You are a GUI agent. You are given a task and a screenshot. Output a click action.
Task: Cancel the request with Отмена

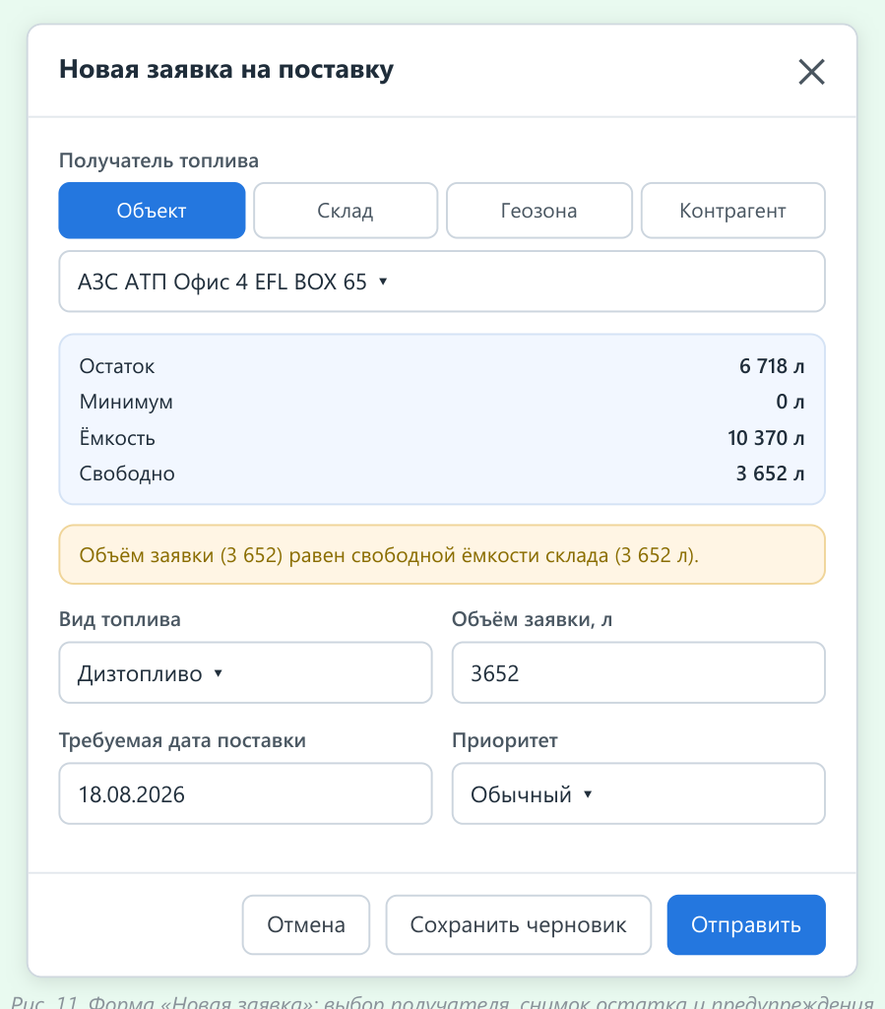click(306, 924)
